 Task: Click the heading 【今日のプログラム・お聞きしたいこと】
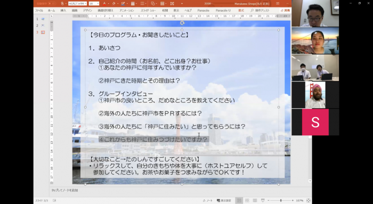point(140,35)
